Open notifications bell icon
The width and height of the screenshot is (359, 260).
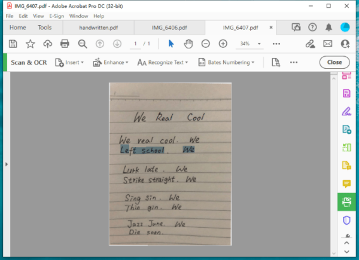(328, 27)
